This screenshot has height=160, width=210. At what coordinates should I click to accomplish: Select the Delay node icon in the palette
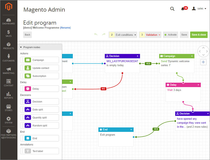[x=28, y=89]
